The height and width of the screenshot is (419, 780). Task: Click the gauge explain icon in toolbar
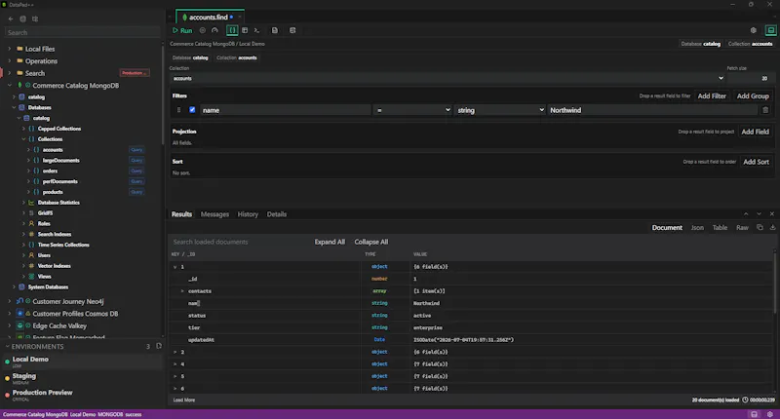(x=214, y=30)
